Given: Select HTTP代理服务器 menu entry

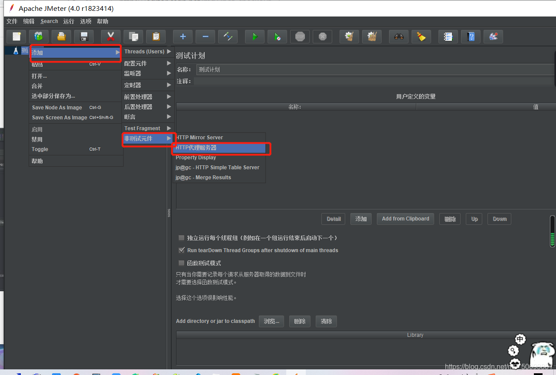Looking at the screenshot, I should [x=219, y=148].
